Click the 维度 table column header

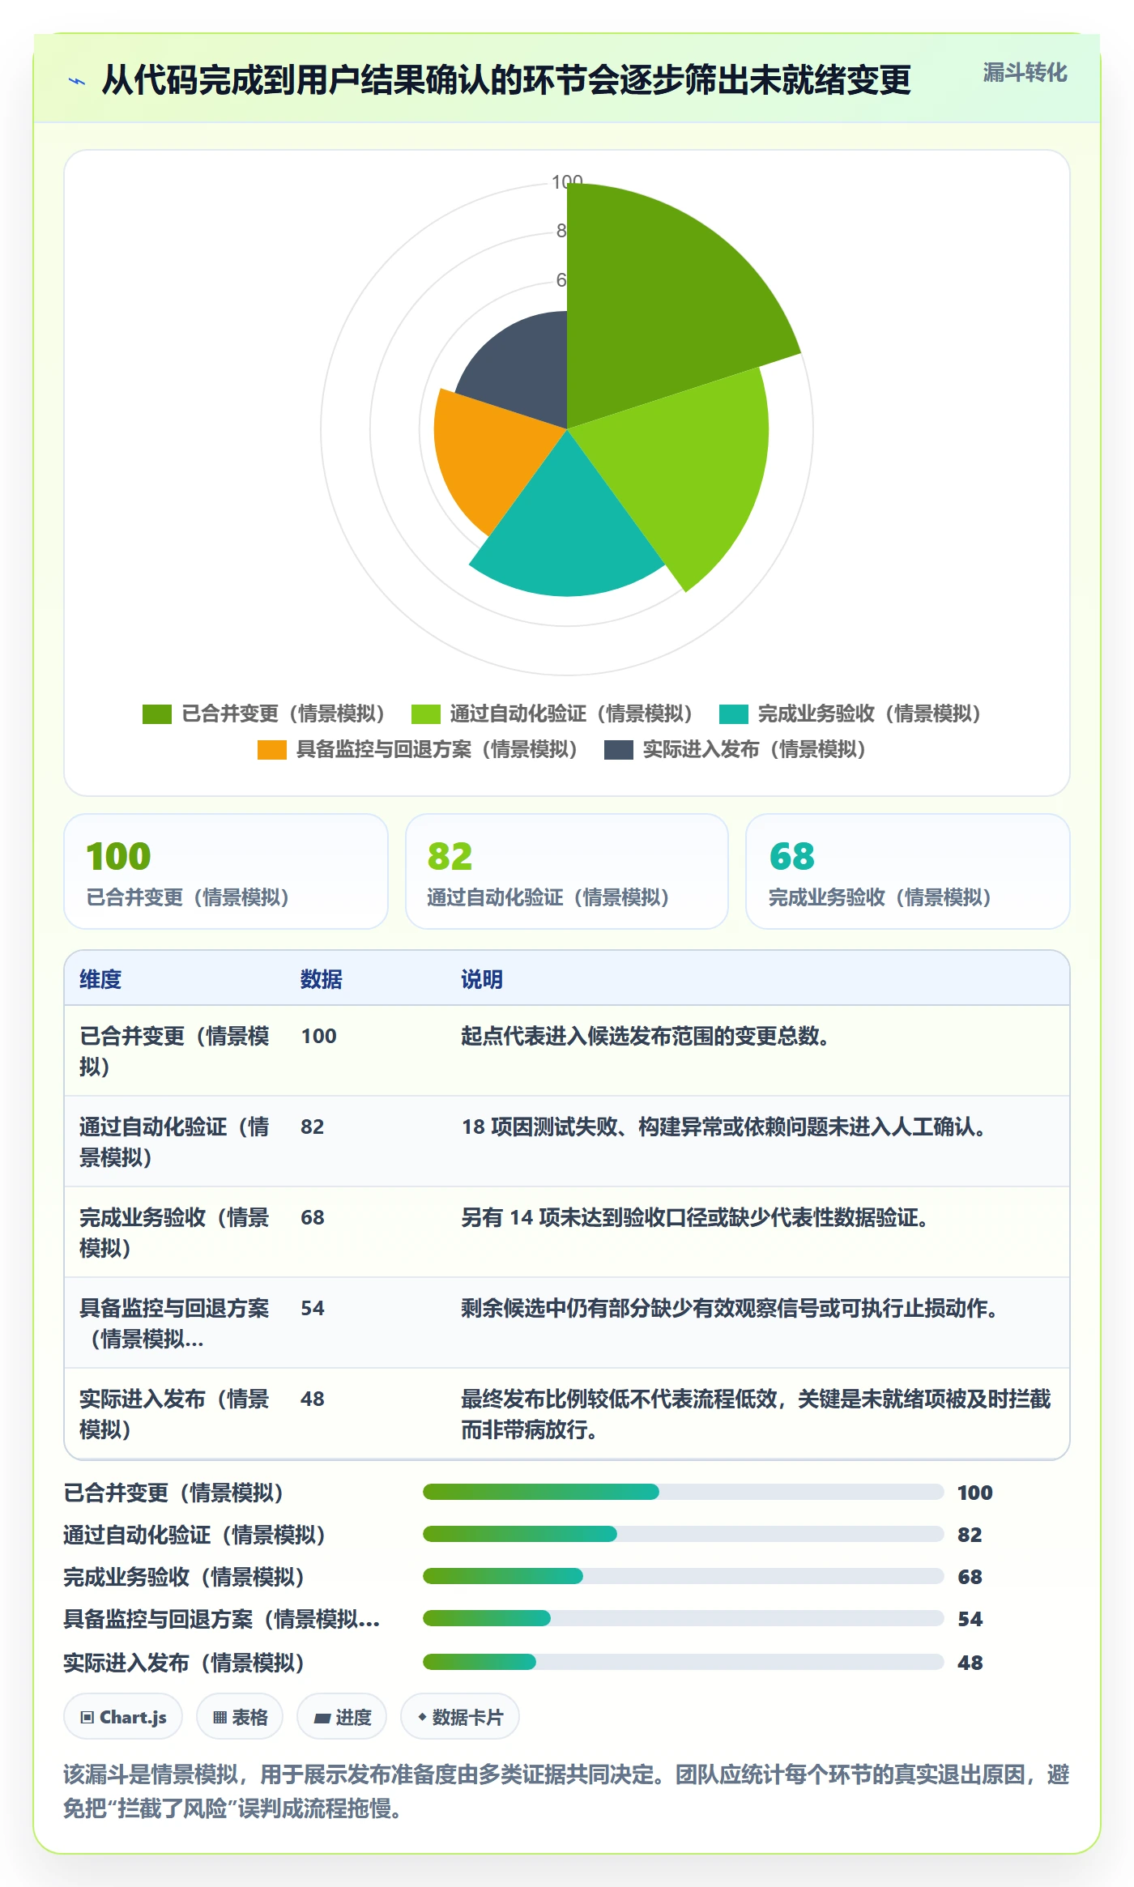pyautogui.click(x=100, y=979)
